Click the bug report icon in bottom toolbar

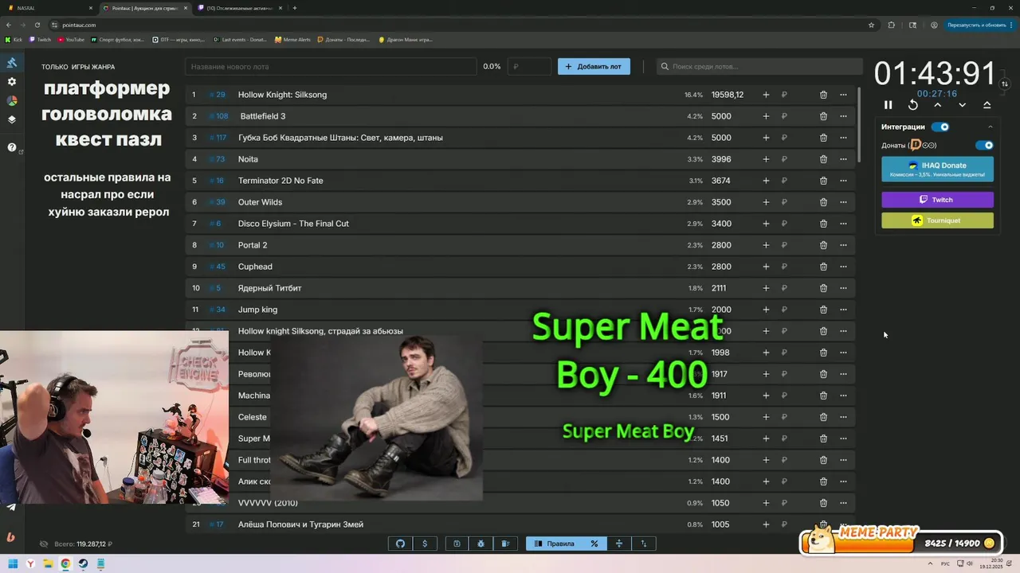(x=481, y=544)
